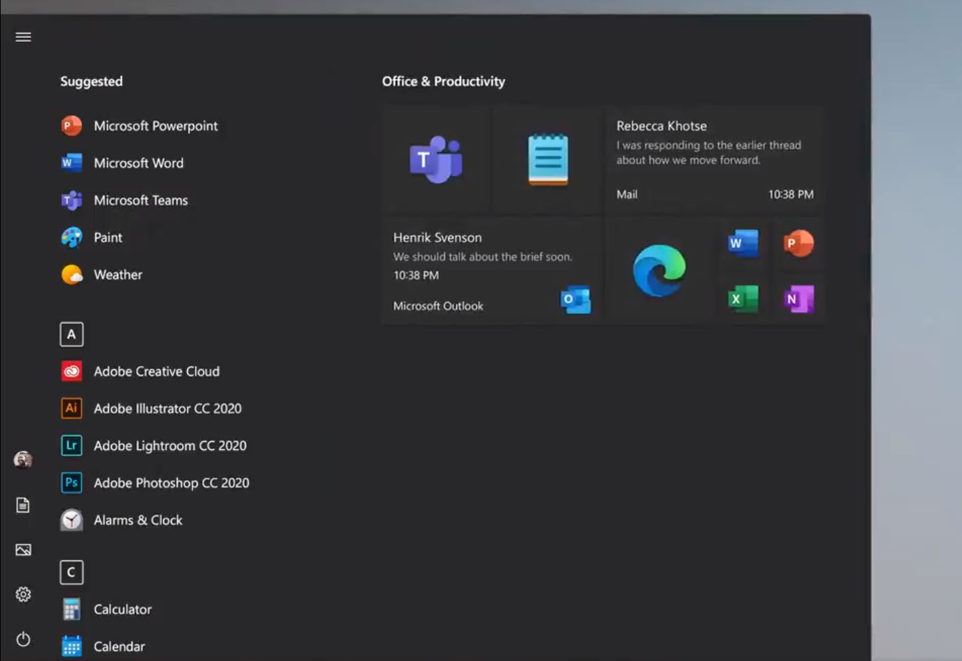Image resolution: width=962 pixels, height=661 pixels.
Task: Open the small Excel tile
Action: pyautogui.click(x=743, y=298)
